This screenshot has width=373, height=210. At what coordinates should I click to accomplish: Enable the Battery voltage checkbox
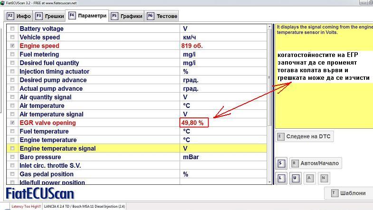(12, 29)
